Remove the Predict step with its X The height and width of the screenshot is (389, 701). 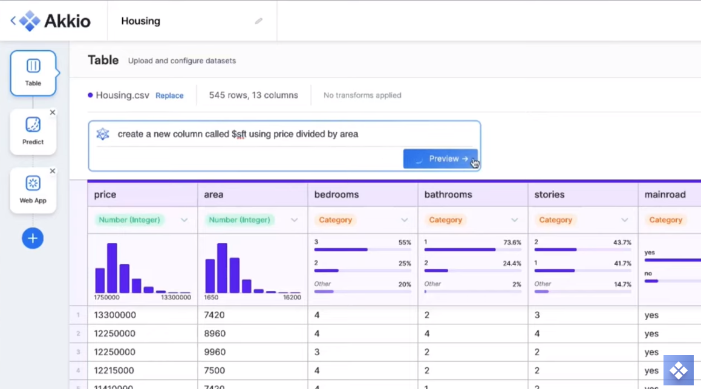tap(52, 112)
